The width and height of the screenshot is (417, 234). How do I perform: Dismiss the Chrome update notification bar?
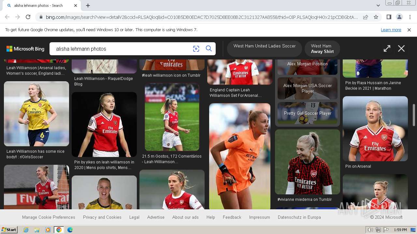click(409, 30)
